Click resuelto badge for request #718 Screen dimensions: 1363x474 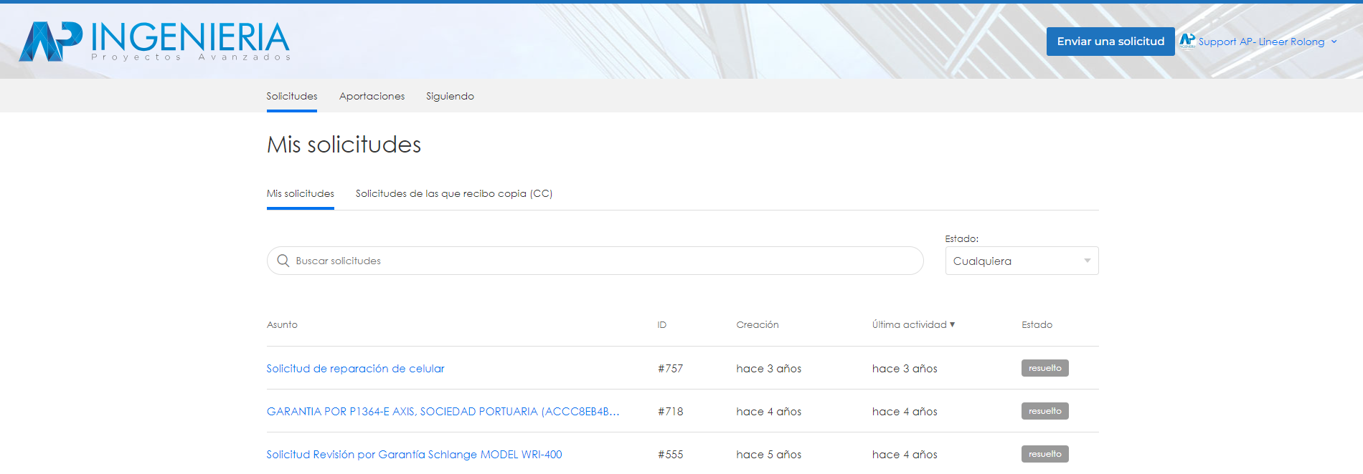(x=1045, y=411)
